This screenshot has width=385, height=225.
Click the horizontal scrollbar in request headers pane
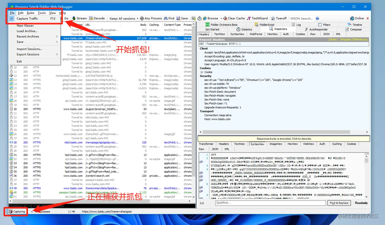pyautogui.click(x=276, y=132)
